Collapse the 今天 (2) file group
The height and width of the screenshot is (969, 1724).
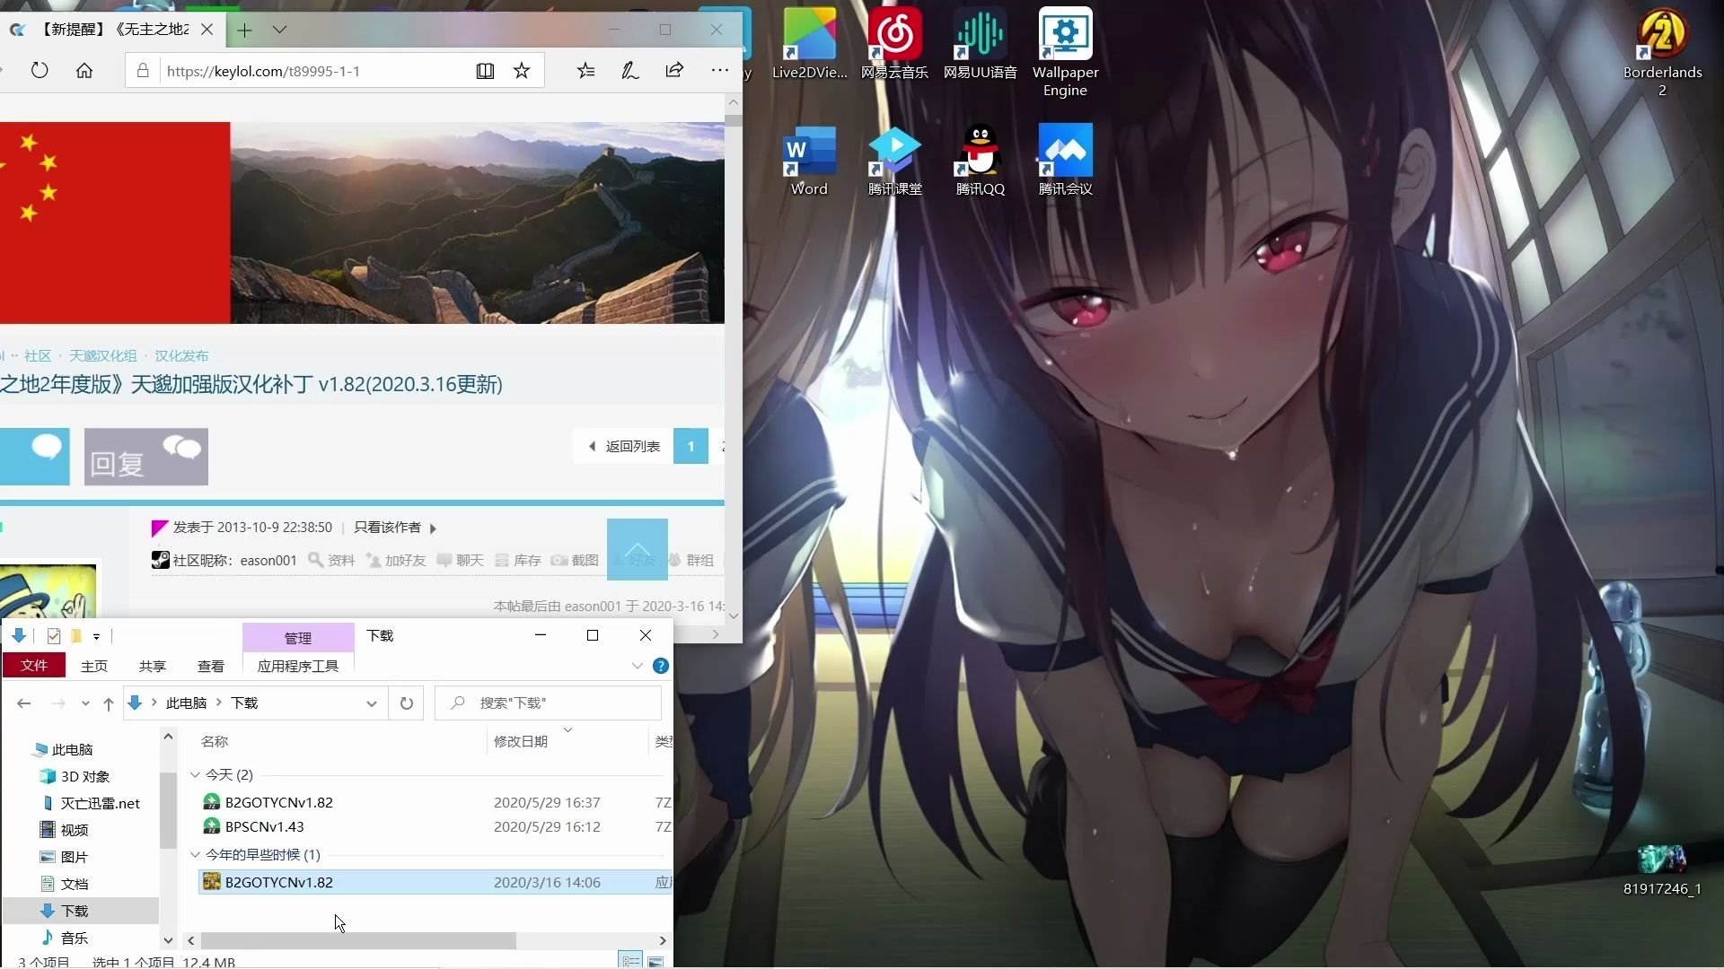click(196, 774)
